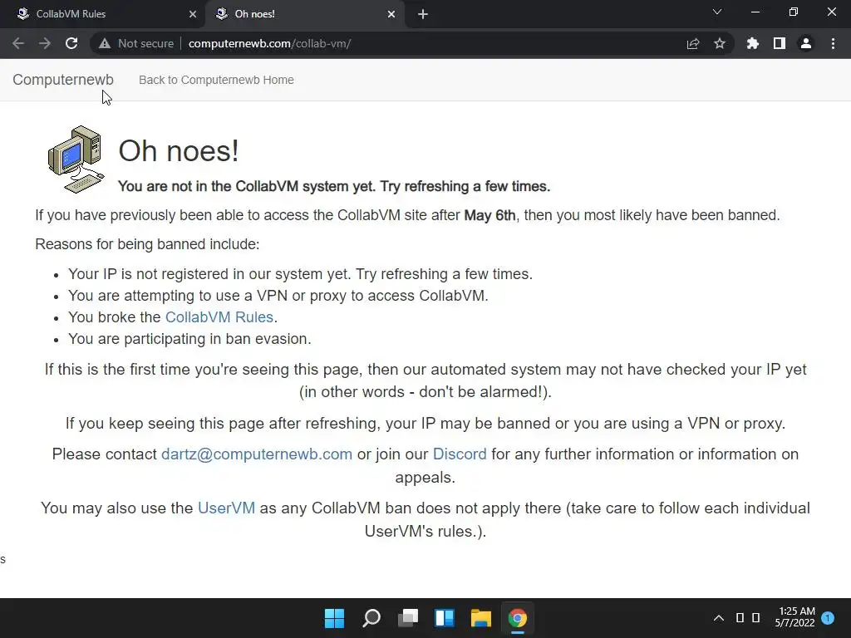Screen dimensions: 851x638
Task: Go forward in browser history
Action: tap(45, 43)
